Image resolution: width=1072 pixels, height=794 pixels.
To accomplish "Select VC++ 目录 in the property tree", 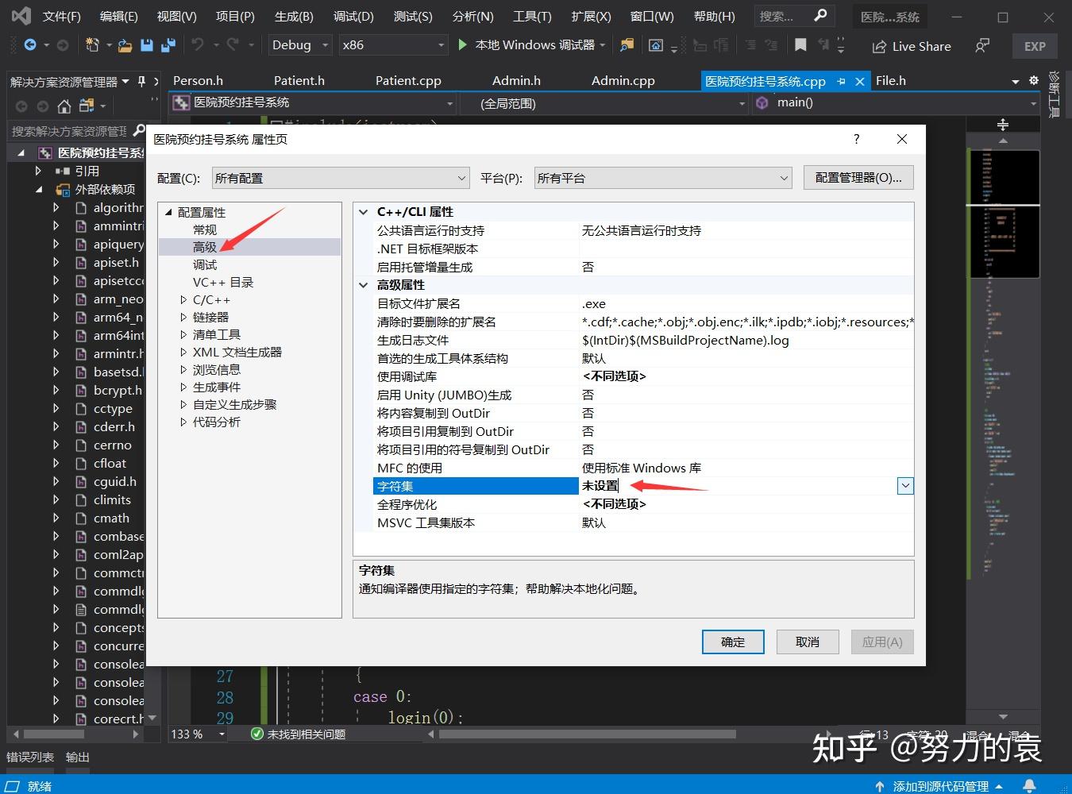I will (x=223, y=283).
